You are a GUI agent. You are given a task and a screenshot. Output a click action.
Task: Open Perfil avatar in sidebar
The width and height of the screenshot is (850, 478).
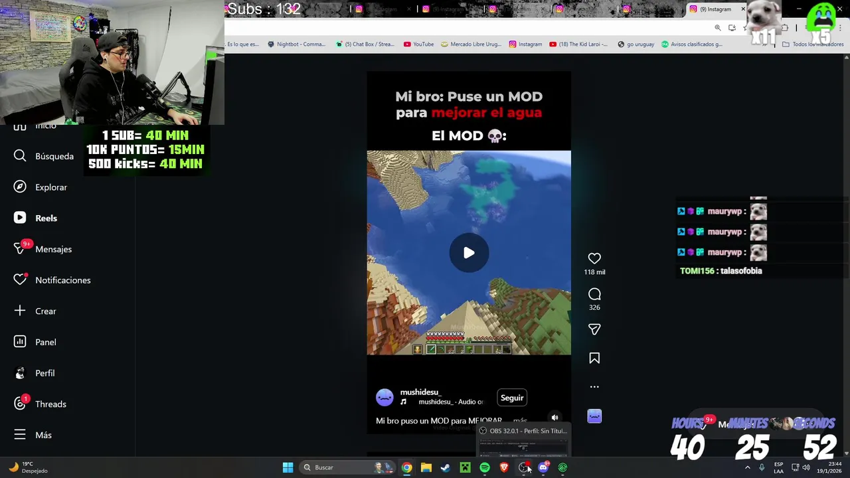click(20, 373)
